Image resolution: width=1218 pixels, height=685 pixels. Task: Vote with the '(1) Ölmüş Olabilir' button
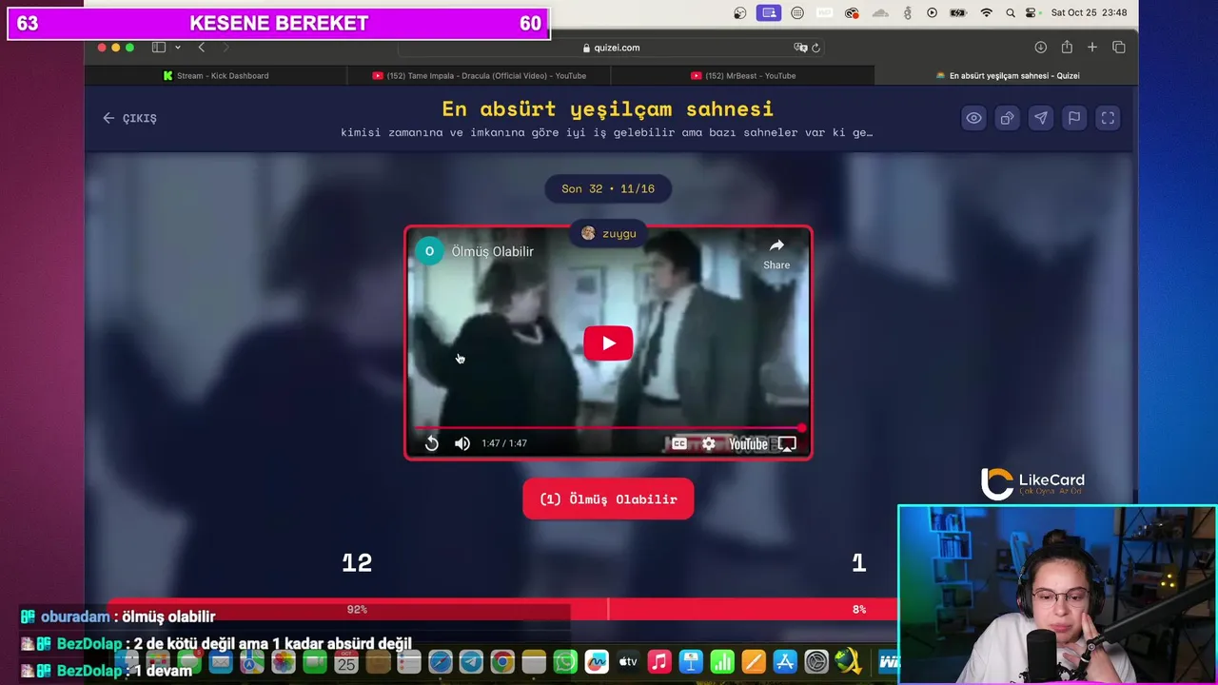click(608, 499)
